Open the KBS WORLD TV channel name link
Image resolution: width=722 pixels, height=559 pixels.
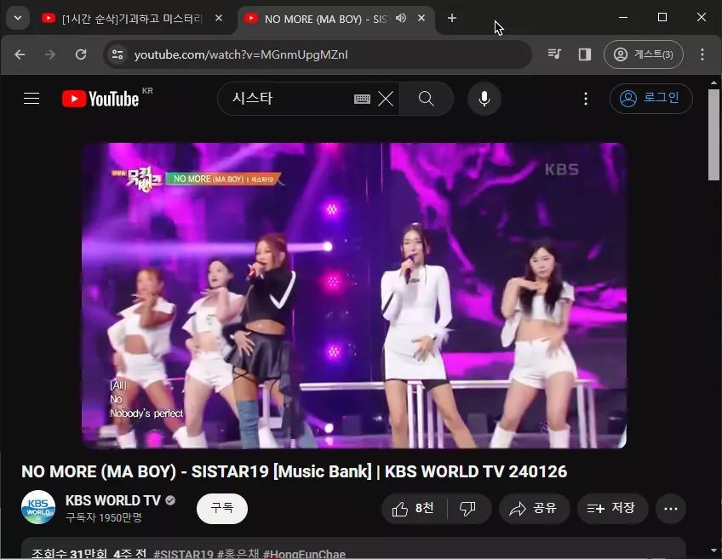click(x=112, y=500)
